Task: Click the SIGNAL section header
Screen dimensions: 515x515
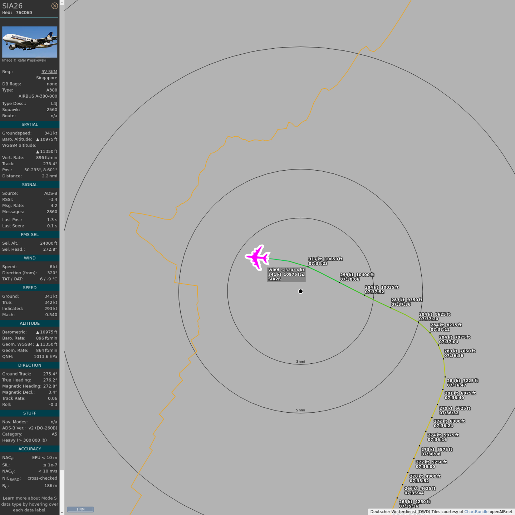Action: [x=30, y=185]
